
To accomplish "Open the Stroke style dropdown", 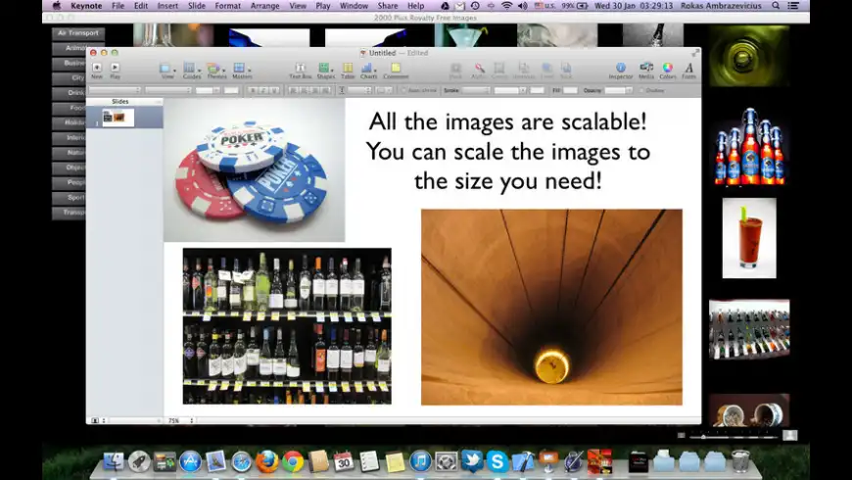I will [x=475, y=90].
